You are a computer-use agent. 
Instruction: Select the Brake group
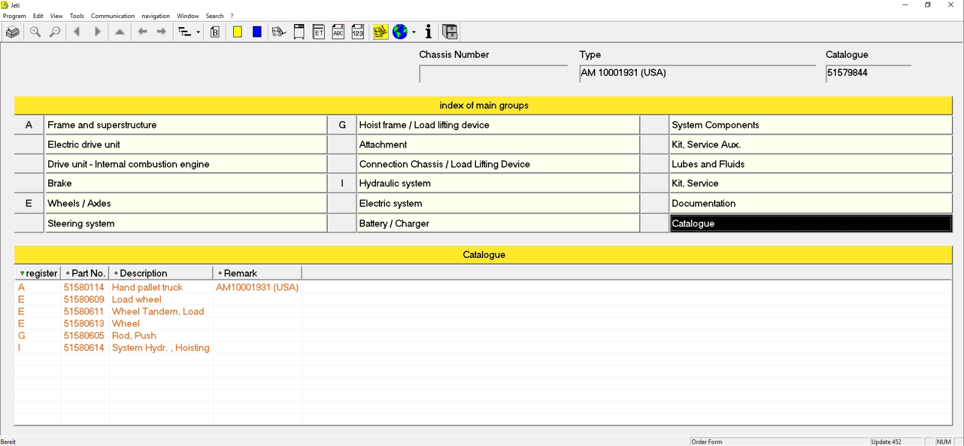pos(186,183)
